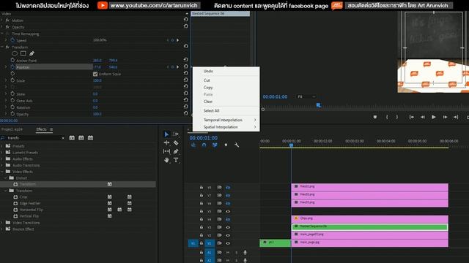Open Temporal Interpolation submenu
Image resolution: width=469 pixels, height=263 pixels.
(226, 120)
